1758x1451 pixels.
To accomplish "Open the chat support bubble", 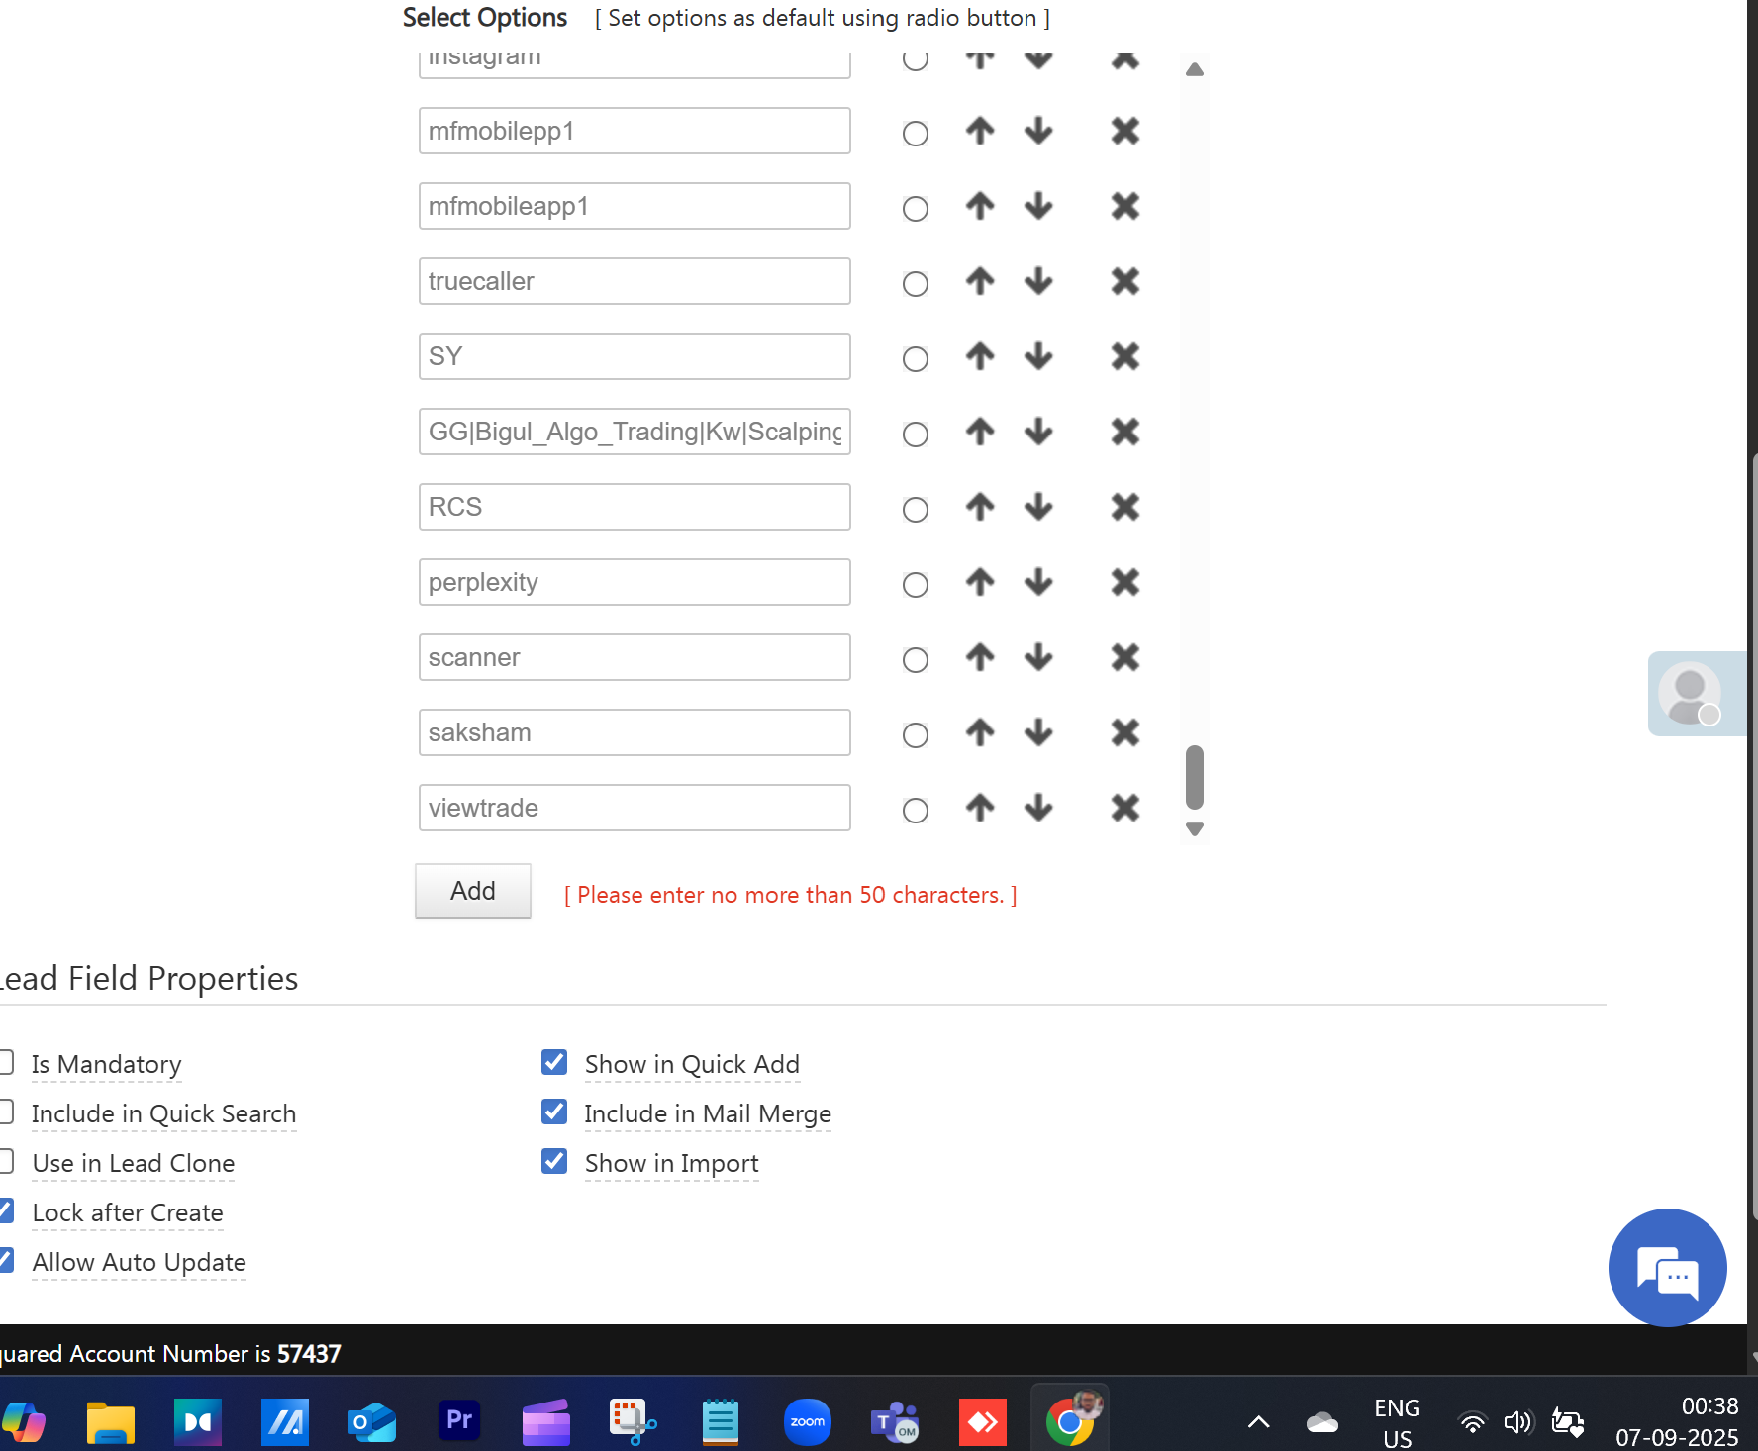I will pos(1667,1268).
